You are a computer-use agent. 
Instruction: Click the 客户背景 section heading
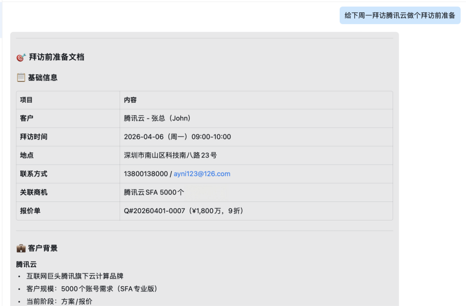point(43,248)
